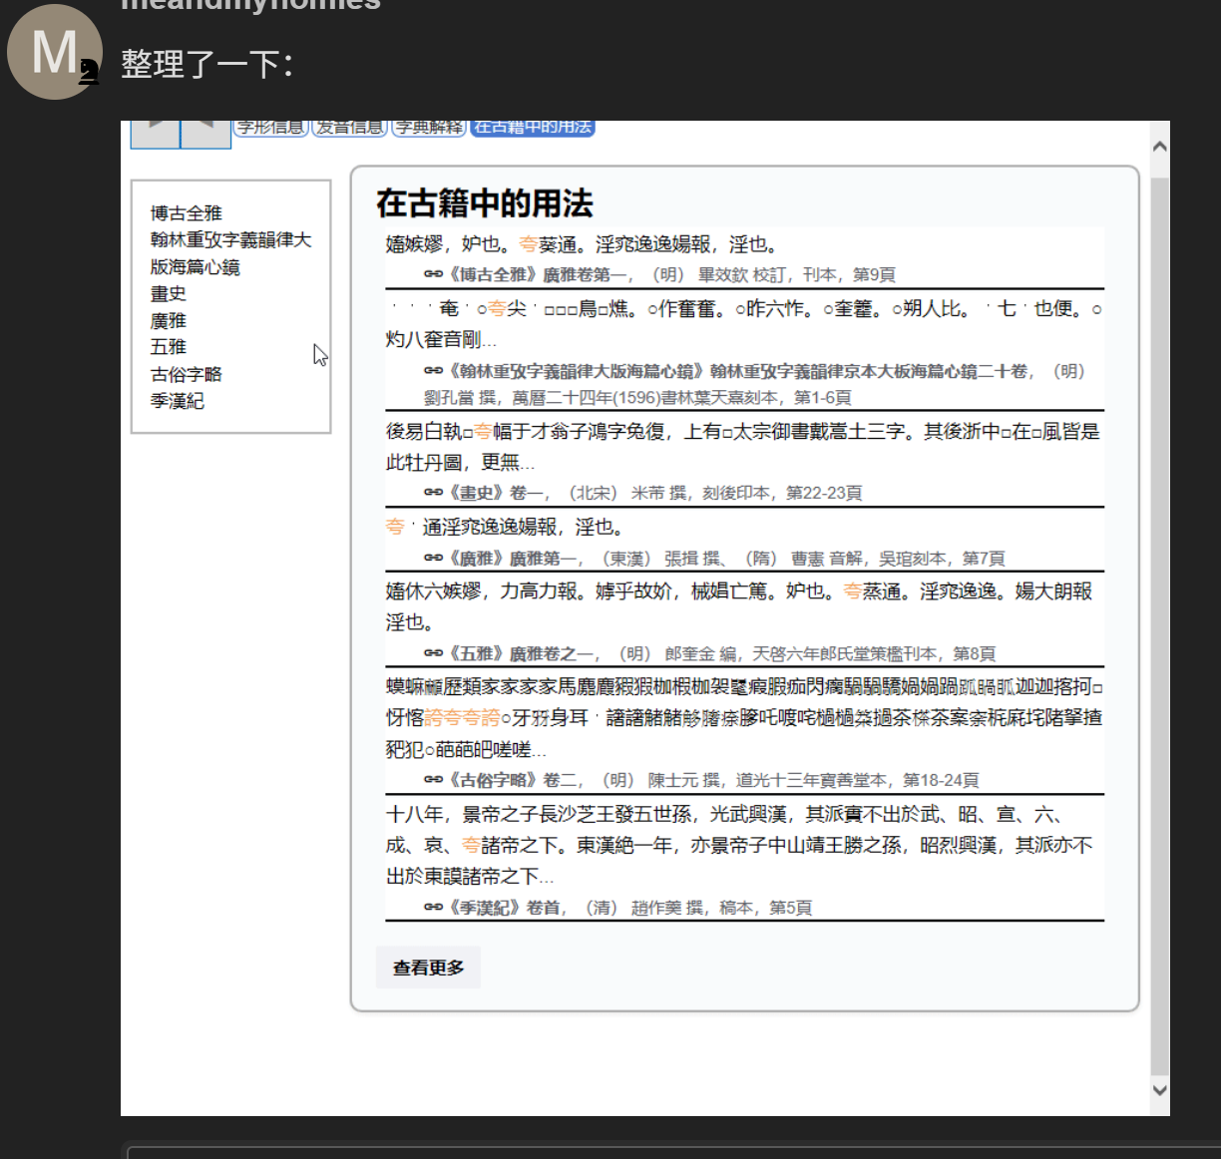Open the user avatar with letter M
Screen dimensions: 1221x1159
tap(54, 52)
